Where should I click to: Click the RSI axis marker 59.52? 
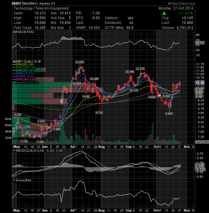tap(200, 43)
